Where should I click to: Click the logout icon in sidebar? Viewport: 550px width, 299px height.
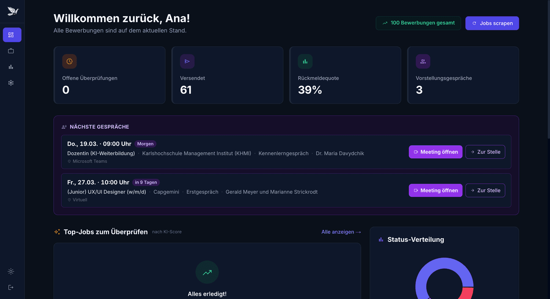point(11,287)
